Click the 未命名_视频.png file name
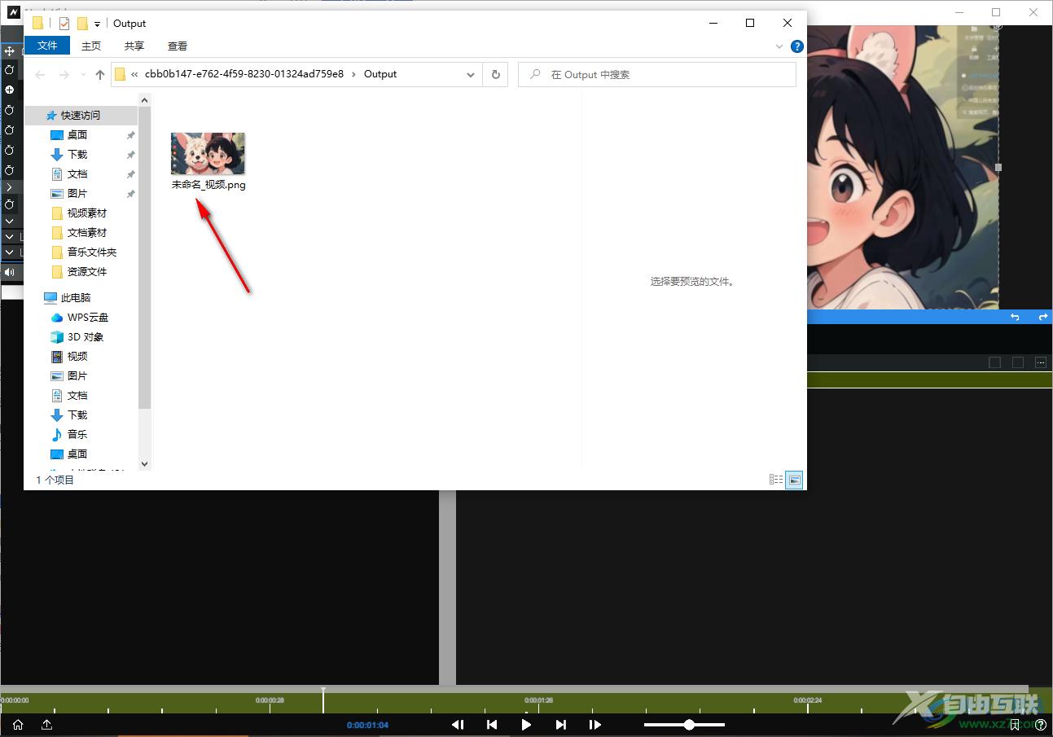The image size is (1053, 737). click(x=208, y=185)
